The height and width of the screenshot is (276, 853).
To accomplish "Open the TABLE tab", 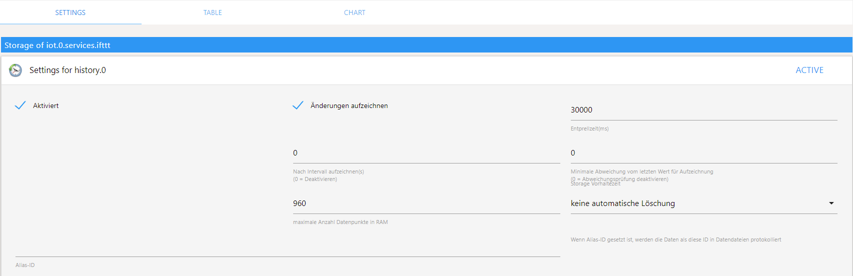I will click(x=213, y=12).
